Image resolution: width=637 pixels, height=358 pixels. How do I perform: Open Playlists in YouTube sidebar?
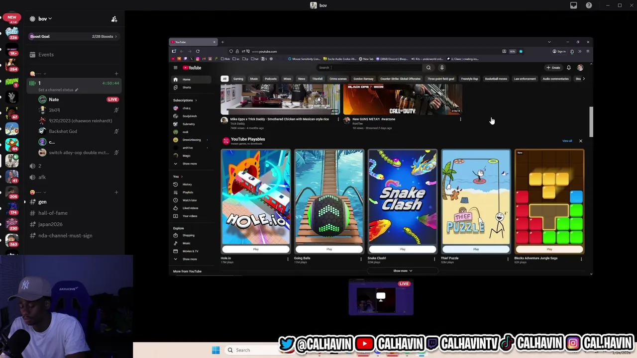point(188,192)
